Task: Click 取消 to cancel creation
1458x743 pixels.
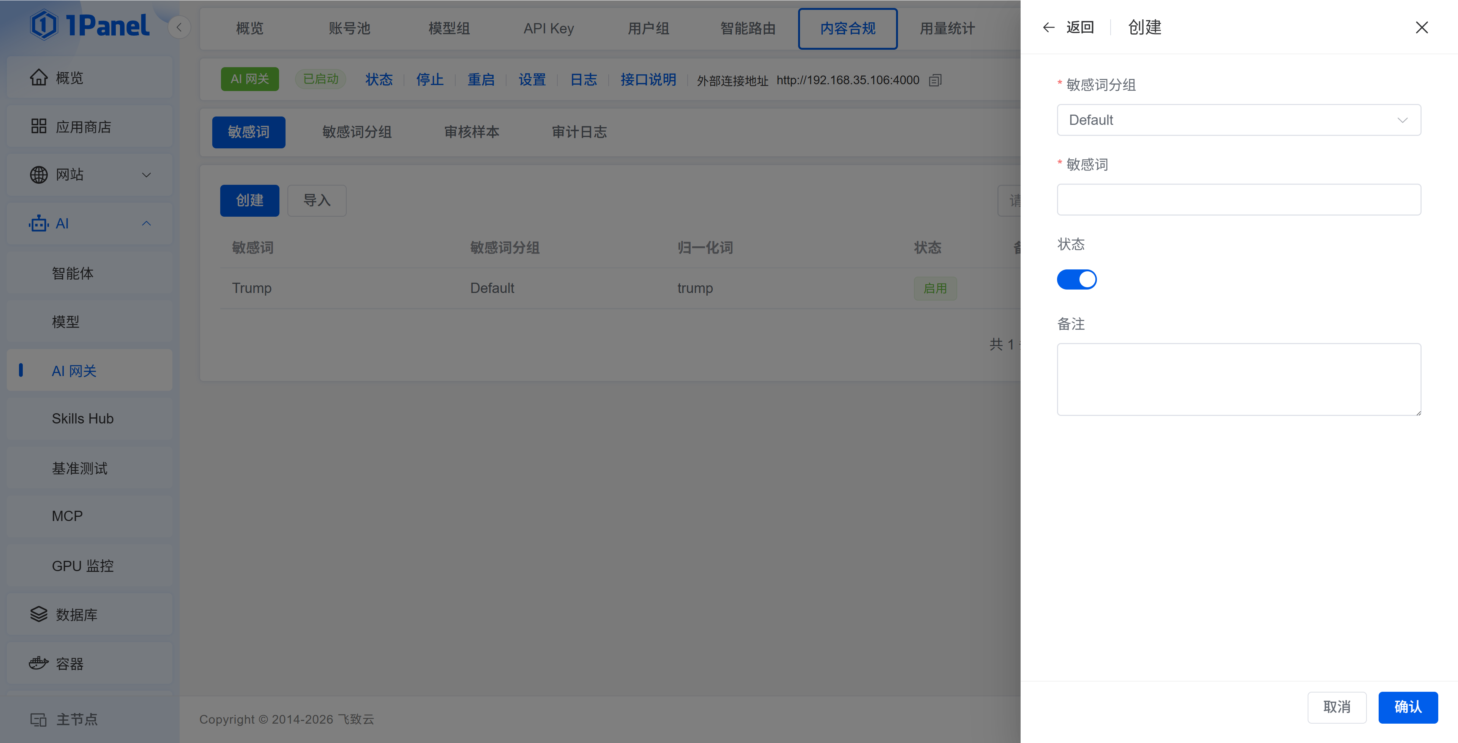Action: (x=1337, y=707)
